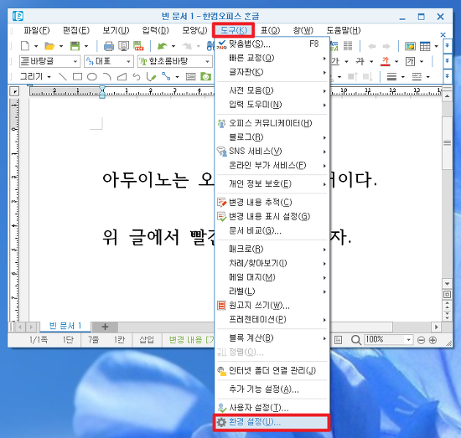Click the indent marker on the horizontal ruler

pyautogui.click(x=102, y=91)
